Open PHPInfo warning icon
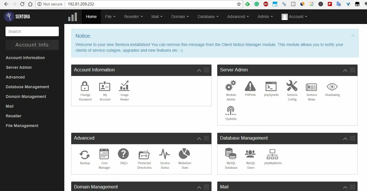 [x=250, y=86]
